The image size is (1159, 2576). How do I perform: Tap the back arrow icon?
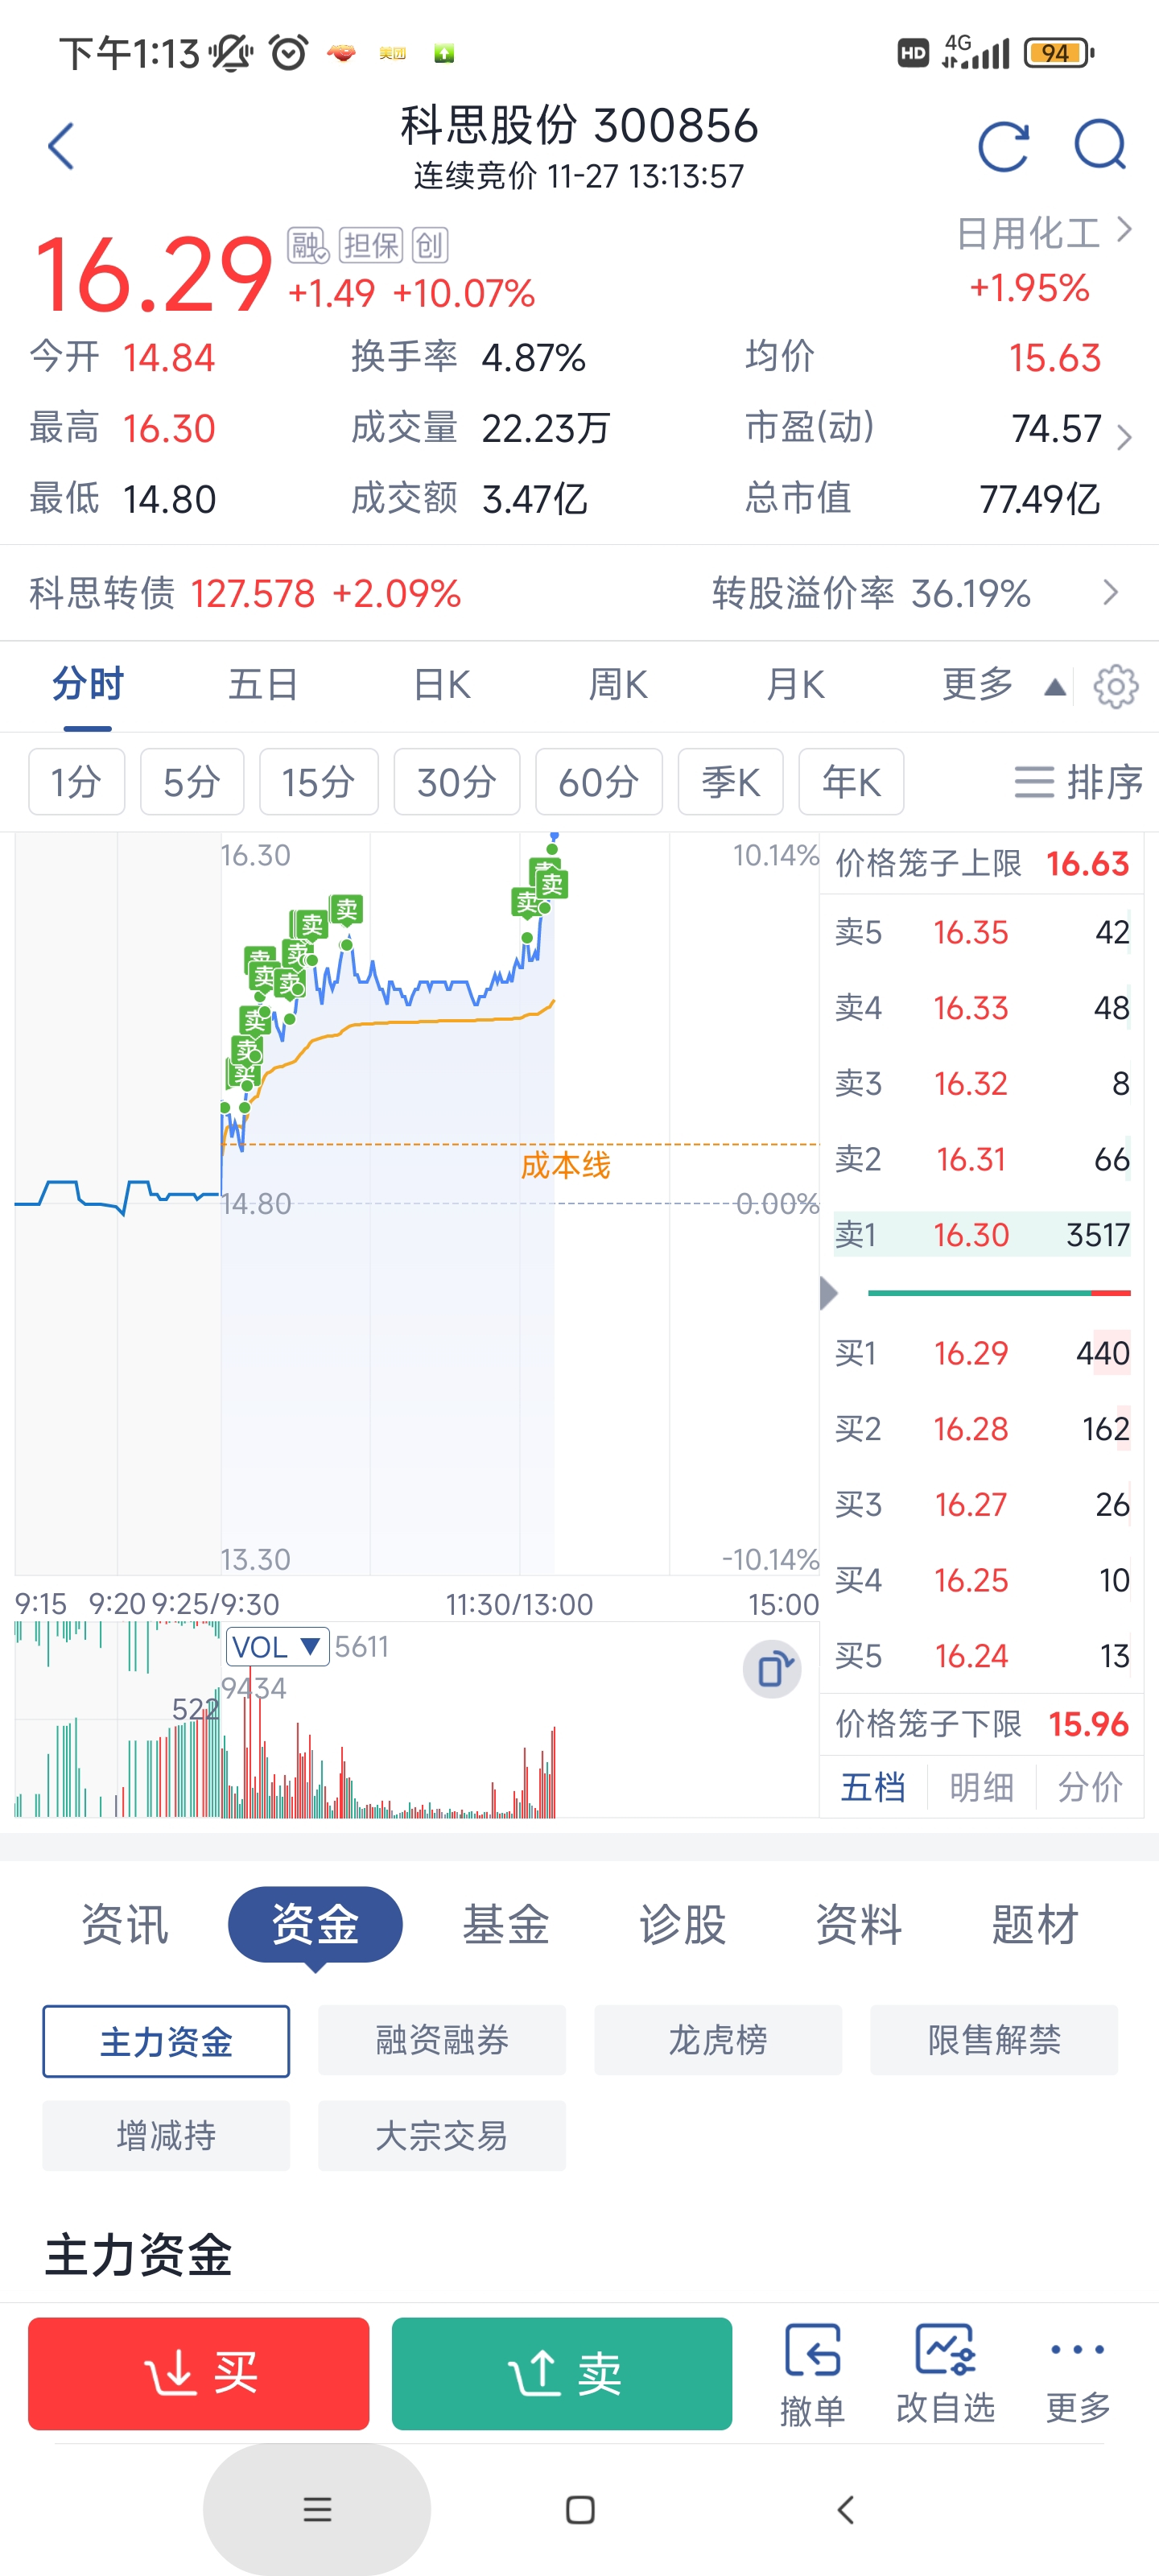[x=61, y=147]
